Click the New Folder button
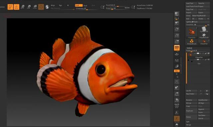This screenshot has width=213, height=127. [191, 94]
